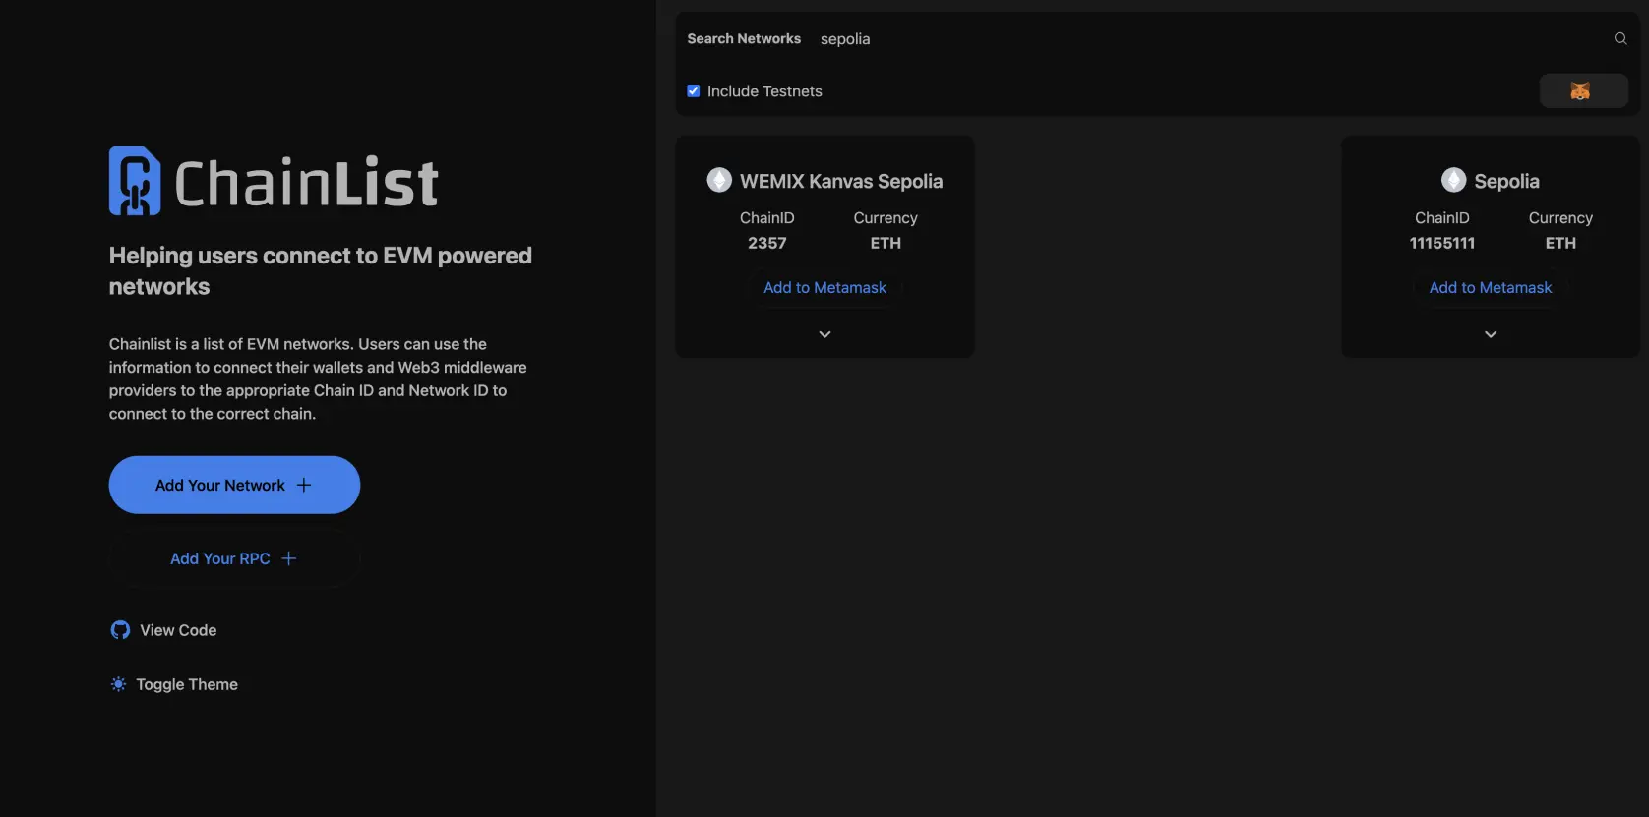Uncheck the Include Testnets checkbox
This screenshot has width=1649, height=817.
pos(694,91)
